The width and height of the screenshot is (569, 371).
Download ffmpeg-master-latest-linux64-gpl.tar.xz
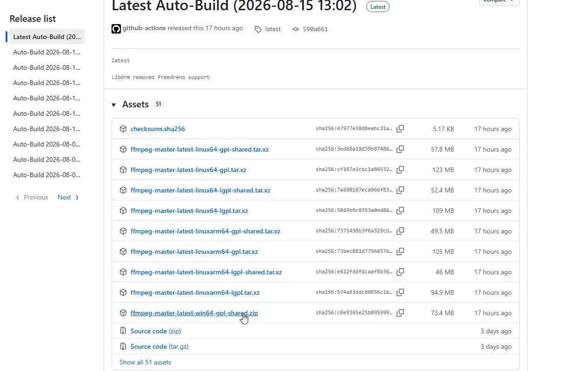188,170
